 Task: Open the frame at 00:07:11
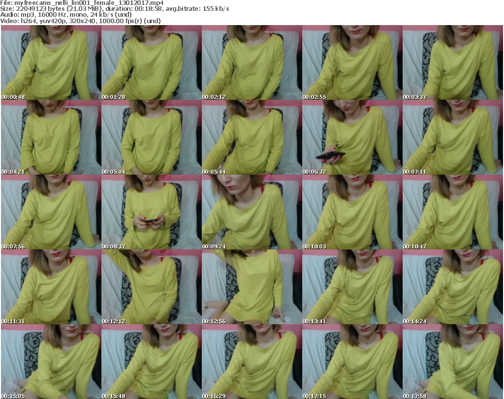tap(453, 137)
